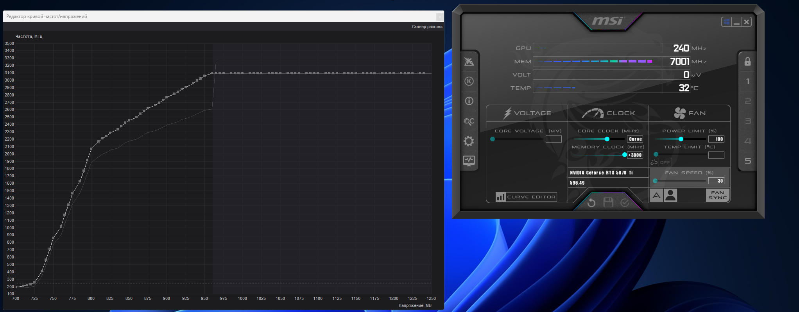The height and width of the screenshot is (312, 799).
Task: Open Afterburner settings with the gear icon
Action: [469, 141]
